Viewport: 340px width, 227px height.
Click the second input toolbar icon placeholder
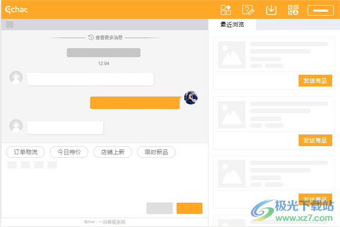[25, 165]
